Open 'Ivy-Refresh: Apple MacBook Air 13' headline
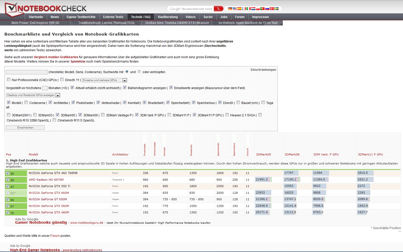 pos(248,23)
